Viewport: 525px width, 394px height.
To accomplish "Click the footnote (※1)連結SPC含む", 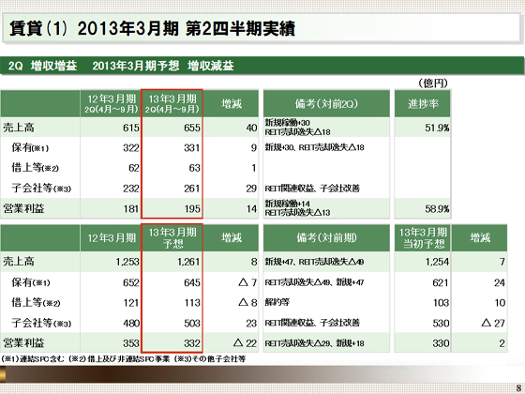I will point(33,358).
